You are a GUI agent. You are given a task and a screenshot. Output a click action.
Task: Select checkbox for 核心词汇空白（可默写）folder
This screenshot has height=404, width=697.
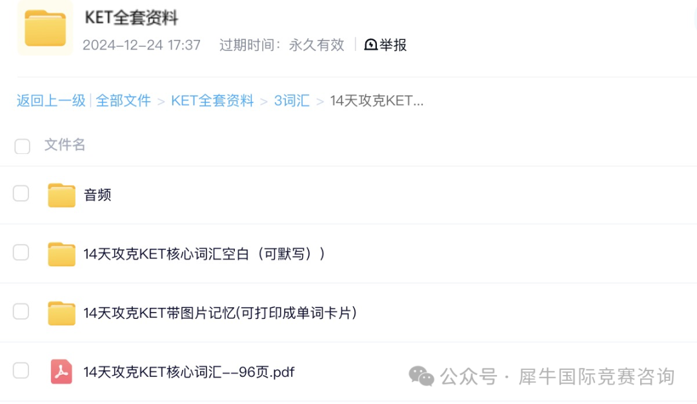tap(21, 253)
